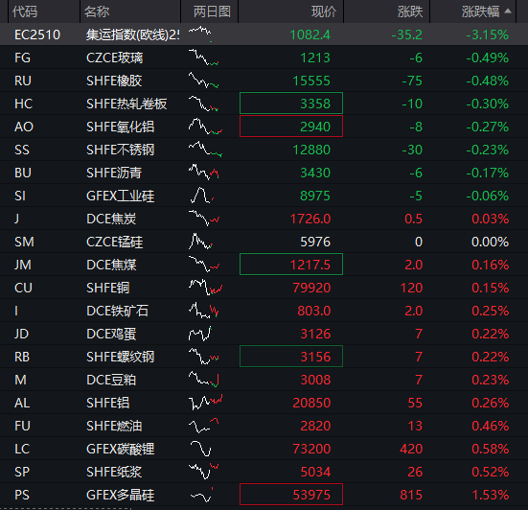Click SHFE纸浆 name

click(114, 473)
